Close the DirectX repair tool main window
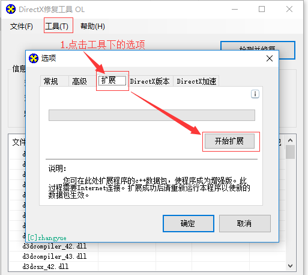The height and width of the screenshot is (275, 308). 289,9
